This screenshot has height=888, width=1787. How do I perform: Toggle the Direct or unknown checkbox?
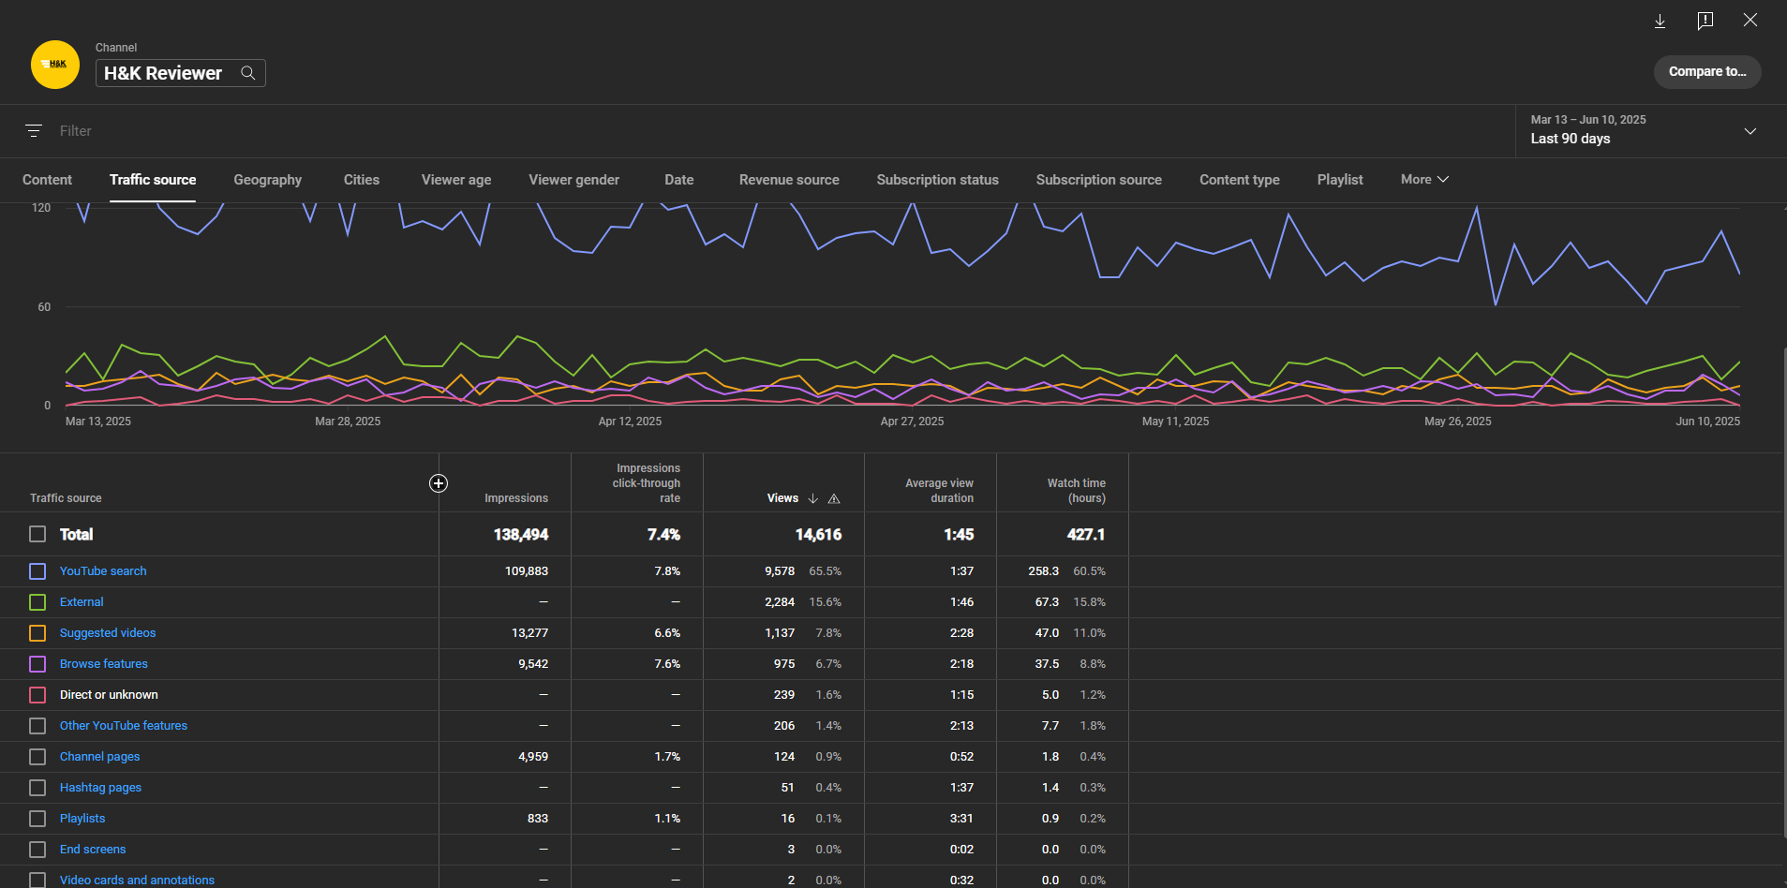37,695
